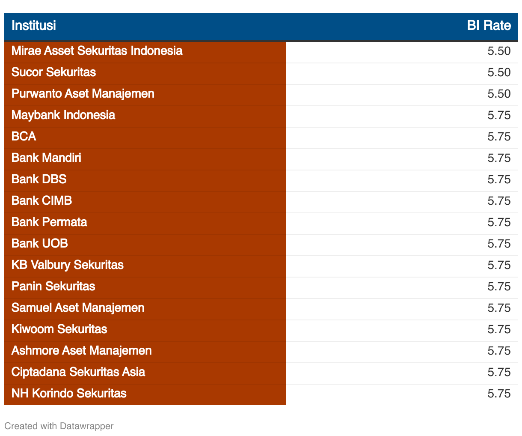The height and width of the screenshot is (436, 522).
Task: Click the 5.50 rate for Mirae Asset Sekuritas
Action: 499,51
